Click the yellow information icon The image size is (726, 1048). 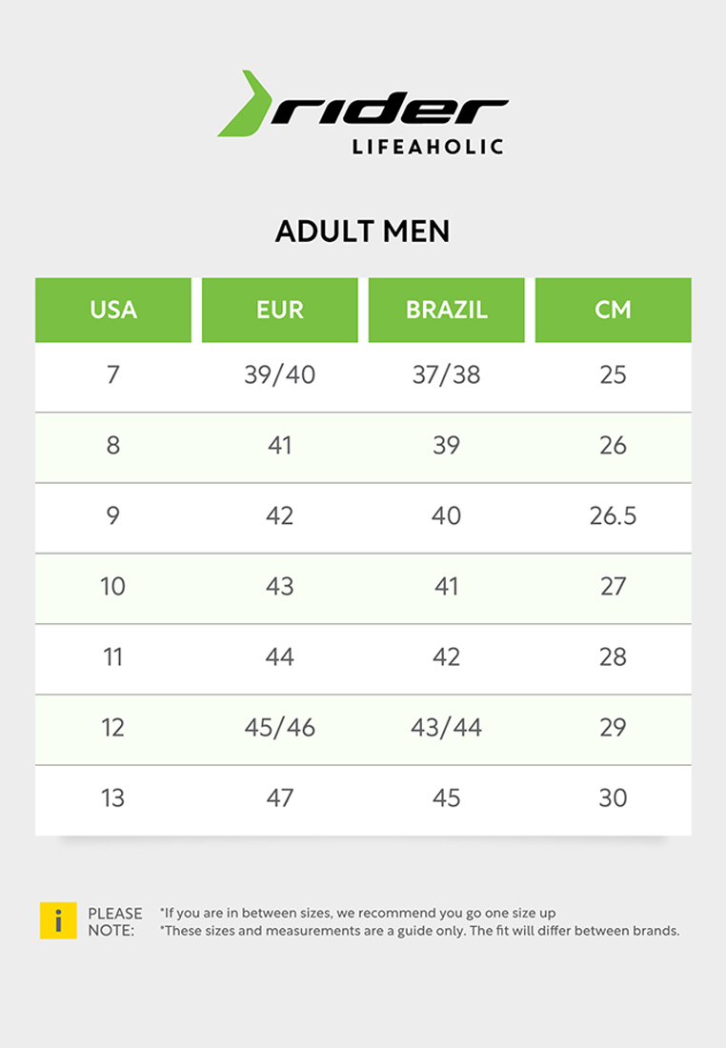(58, 920)
